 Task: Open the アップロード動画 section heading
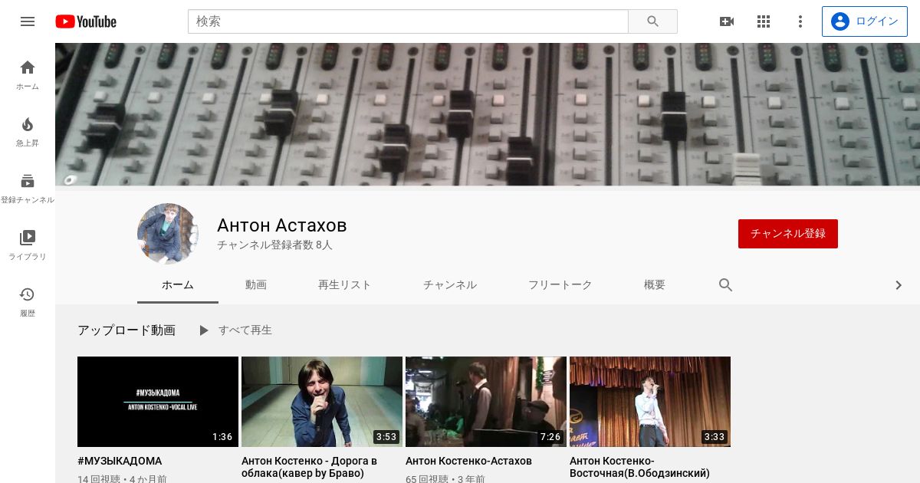click(x=127, y=330)
